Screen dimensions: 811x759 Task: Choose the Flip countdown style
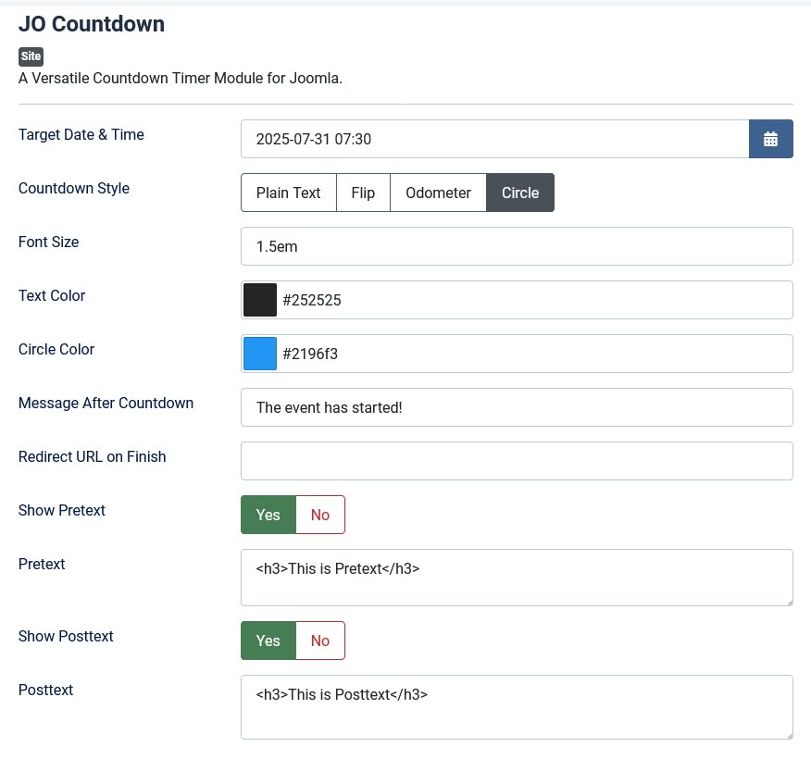pyautogui.click(x=363, y=193)
